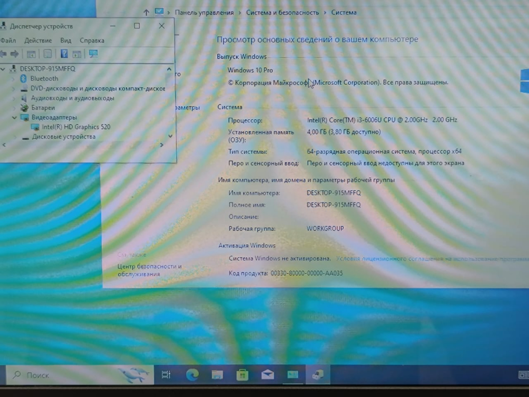Click the audio inputs speaker icon
Viewport: 529px width, 397px height.
25,98
